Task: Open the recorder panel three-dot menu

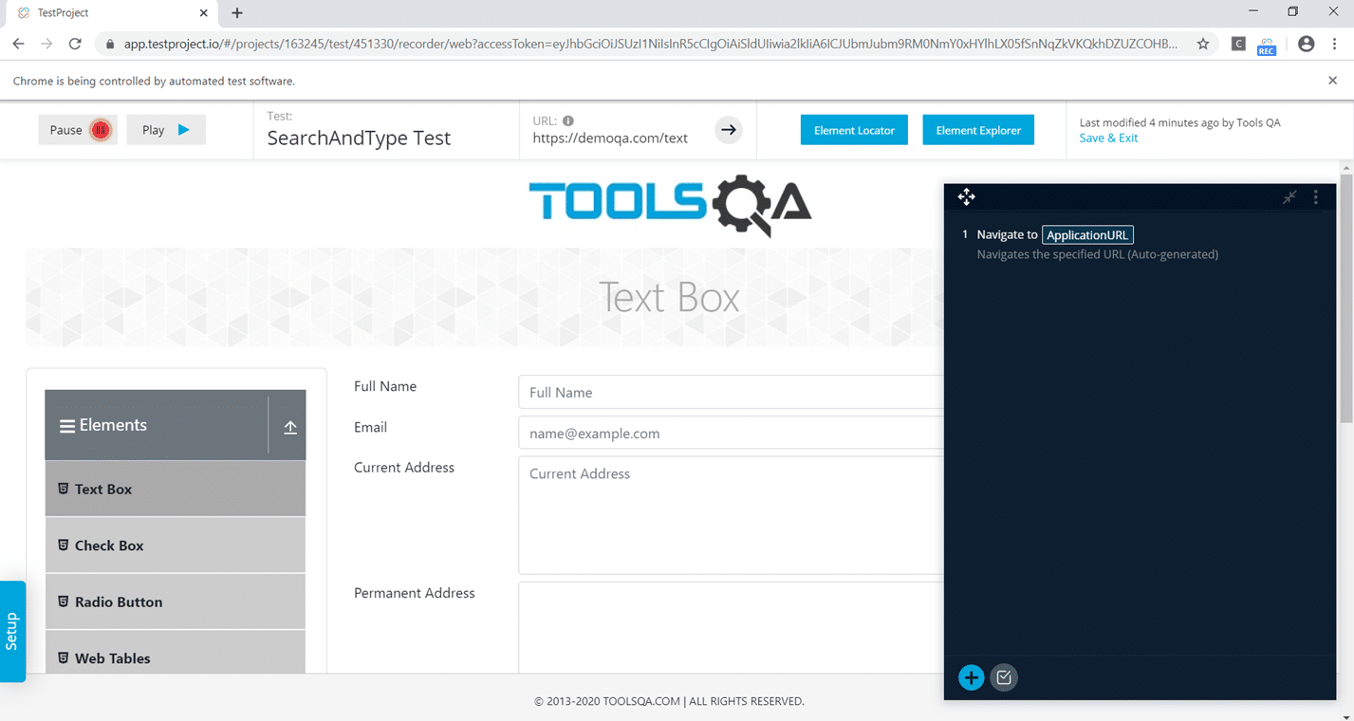Action: (x=1315, y=197)
